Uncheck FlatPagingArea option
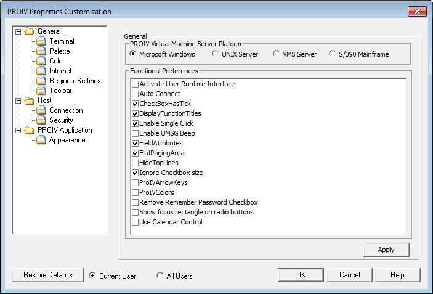Viewport: 433px width, 294px height. (135, 153)
